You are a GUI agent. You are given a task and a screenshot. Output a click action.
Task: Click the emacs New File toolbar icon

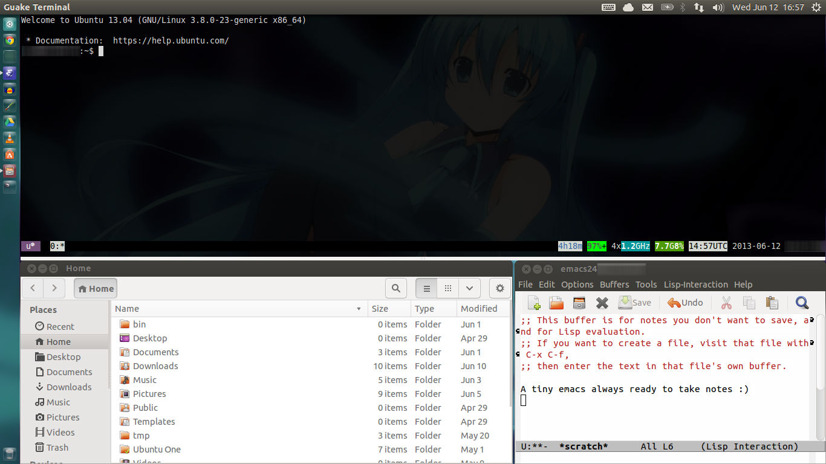(534, 303)
